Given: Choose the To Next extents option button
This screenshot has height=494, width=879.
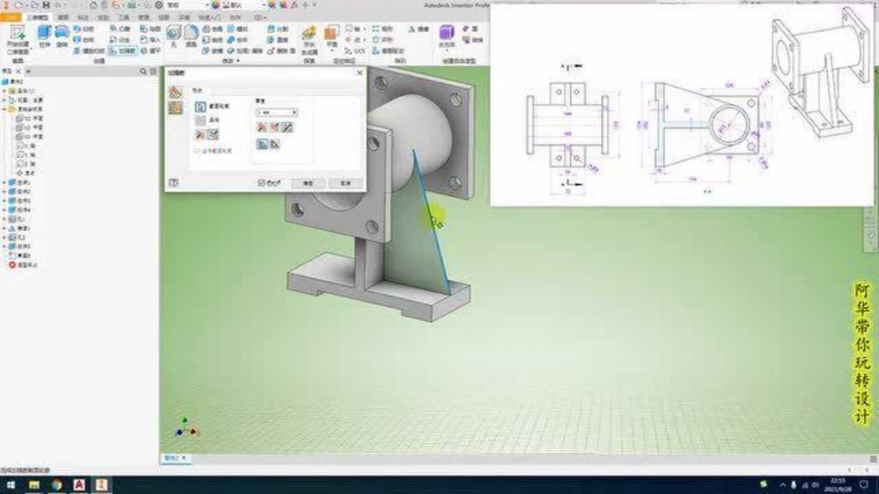Looking at the screenshot, I should coord(262,144).
